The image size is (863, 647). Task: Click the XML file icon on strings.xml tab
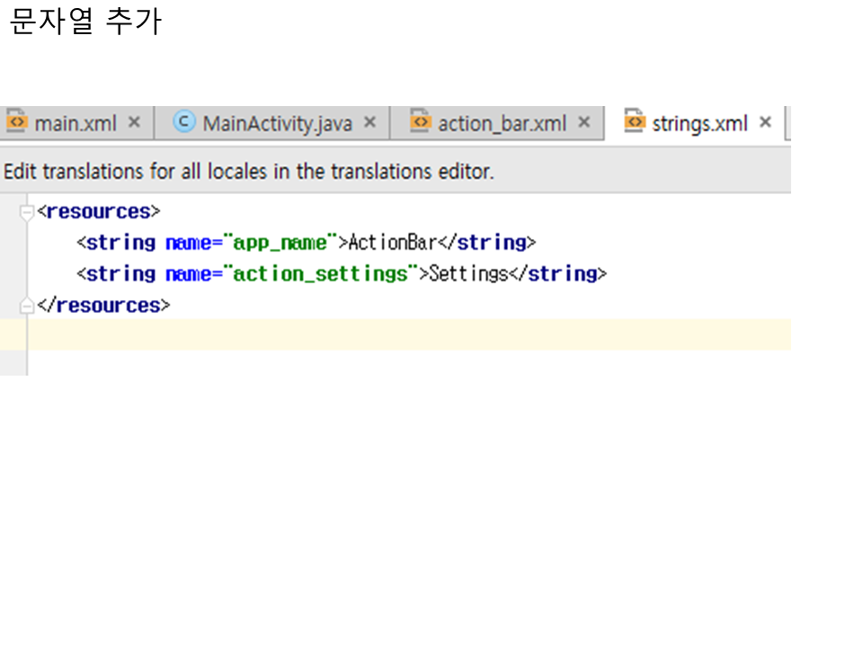pyautogui.click(x=635, y=122)
